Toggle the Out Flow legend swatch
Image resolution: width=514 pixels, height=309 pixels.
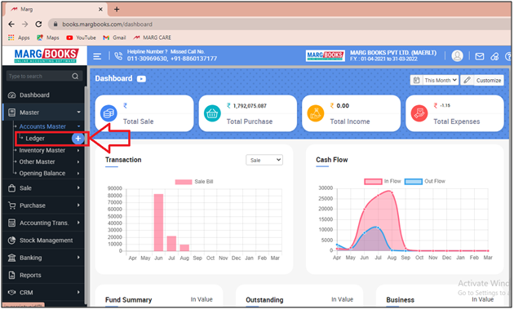(x=413, y=182)
